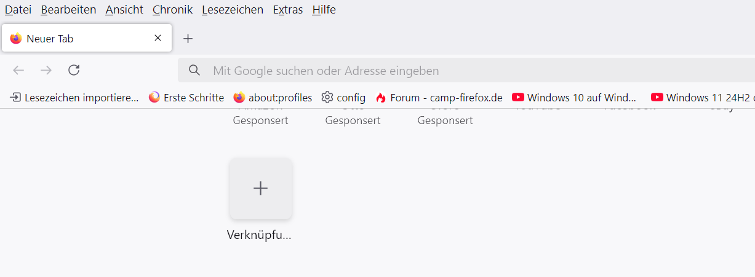Open the Extras menu
Image resolution: width=755 pixels, height=277 pixels.
pos(288,10)
